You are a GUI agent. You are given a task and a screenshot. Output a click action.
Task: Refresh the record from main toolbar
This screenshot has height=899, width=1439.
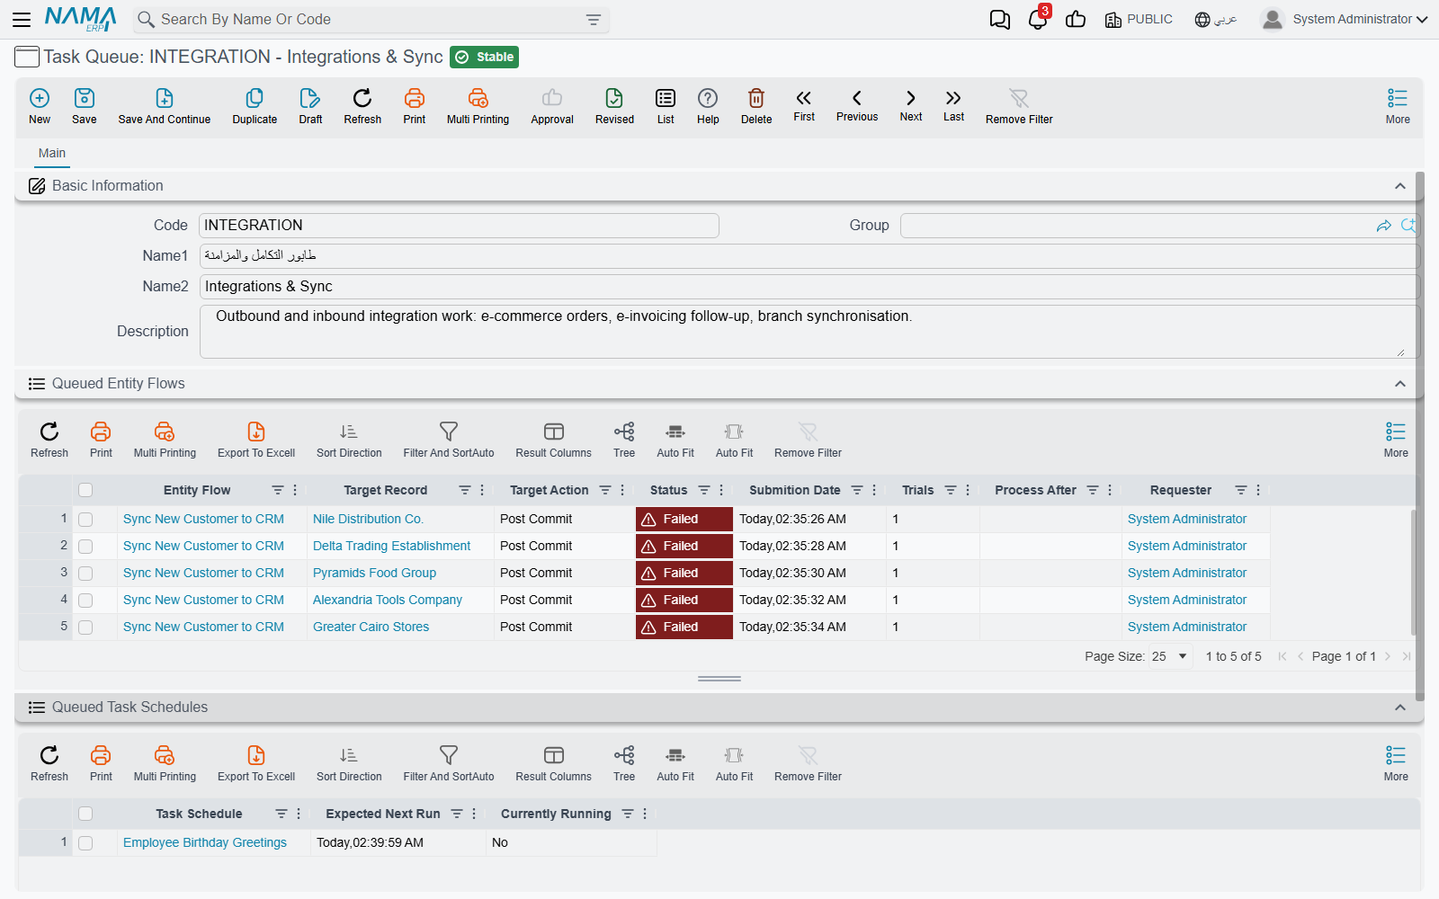(362, 98)
